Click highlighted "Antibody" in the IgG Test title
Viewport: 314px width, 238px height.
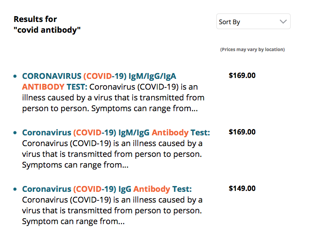(x=152, y=189)
